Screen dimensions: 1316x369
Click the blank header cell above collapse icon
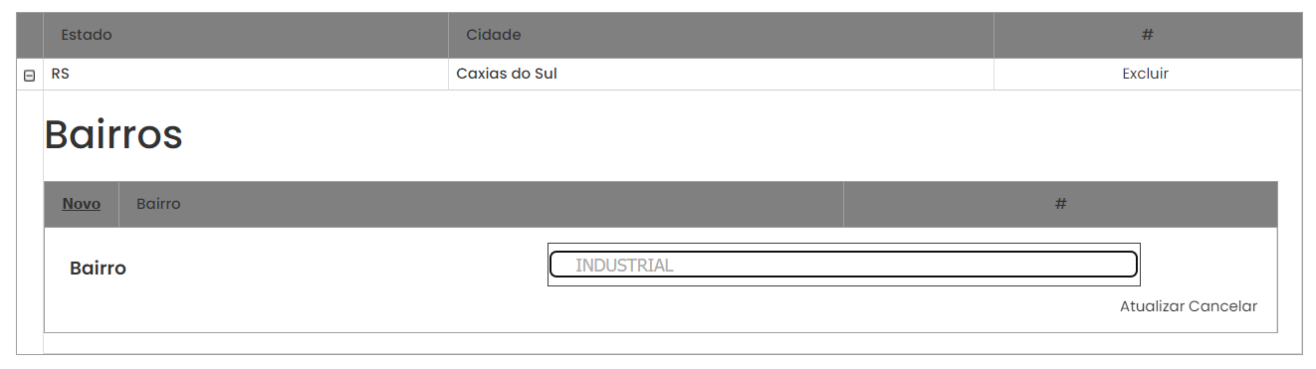point(30,35)
